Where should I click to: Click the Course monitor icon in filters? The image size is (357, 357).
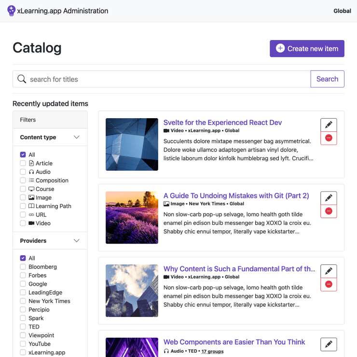coord(31,189)
